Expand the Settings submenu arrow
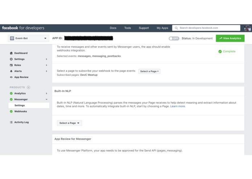The height and width of the screenshot is (179, 252). coord(46,59)
